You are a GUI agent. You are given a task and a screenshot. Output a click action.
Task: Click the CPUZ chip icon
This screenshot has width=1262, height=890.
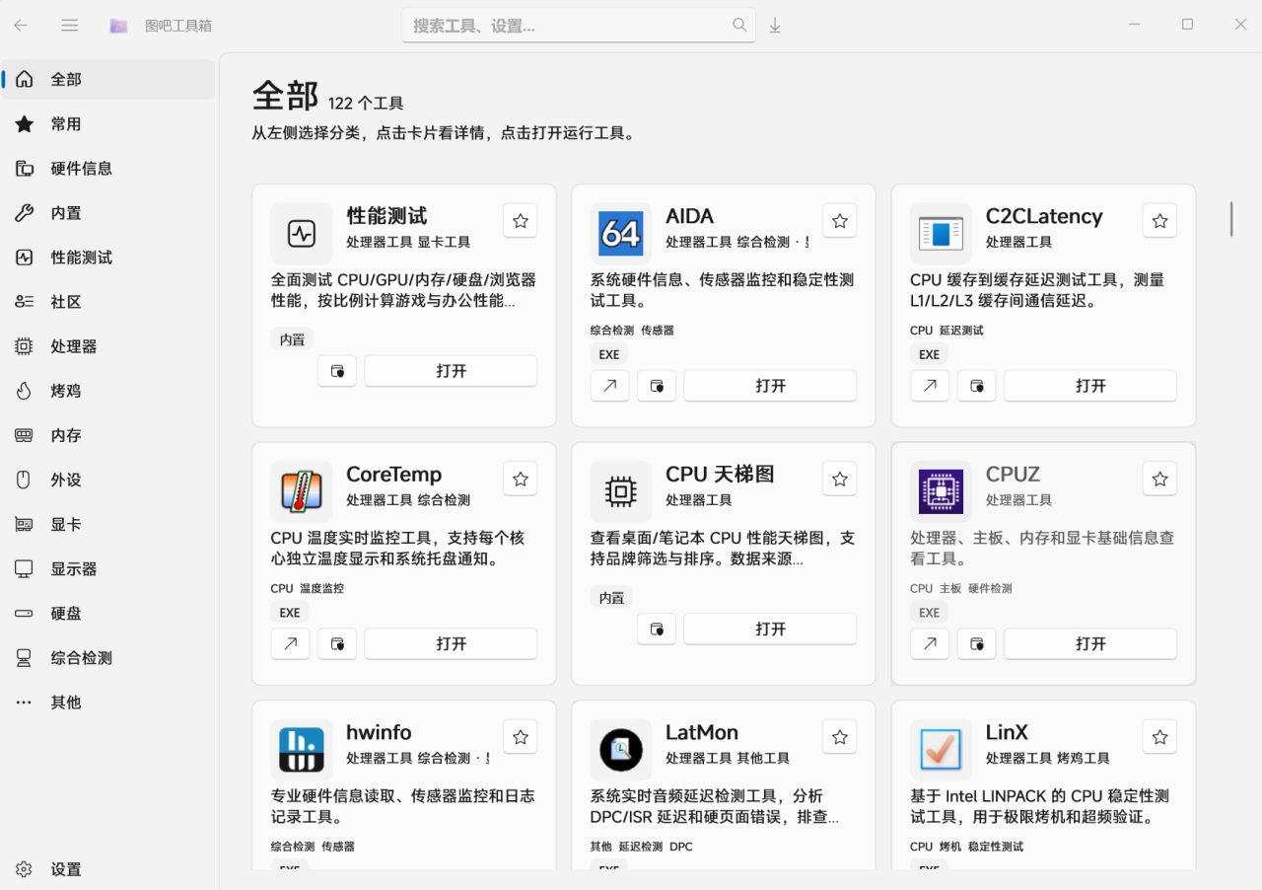click(941, 491)
